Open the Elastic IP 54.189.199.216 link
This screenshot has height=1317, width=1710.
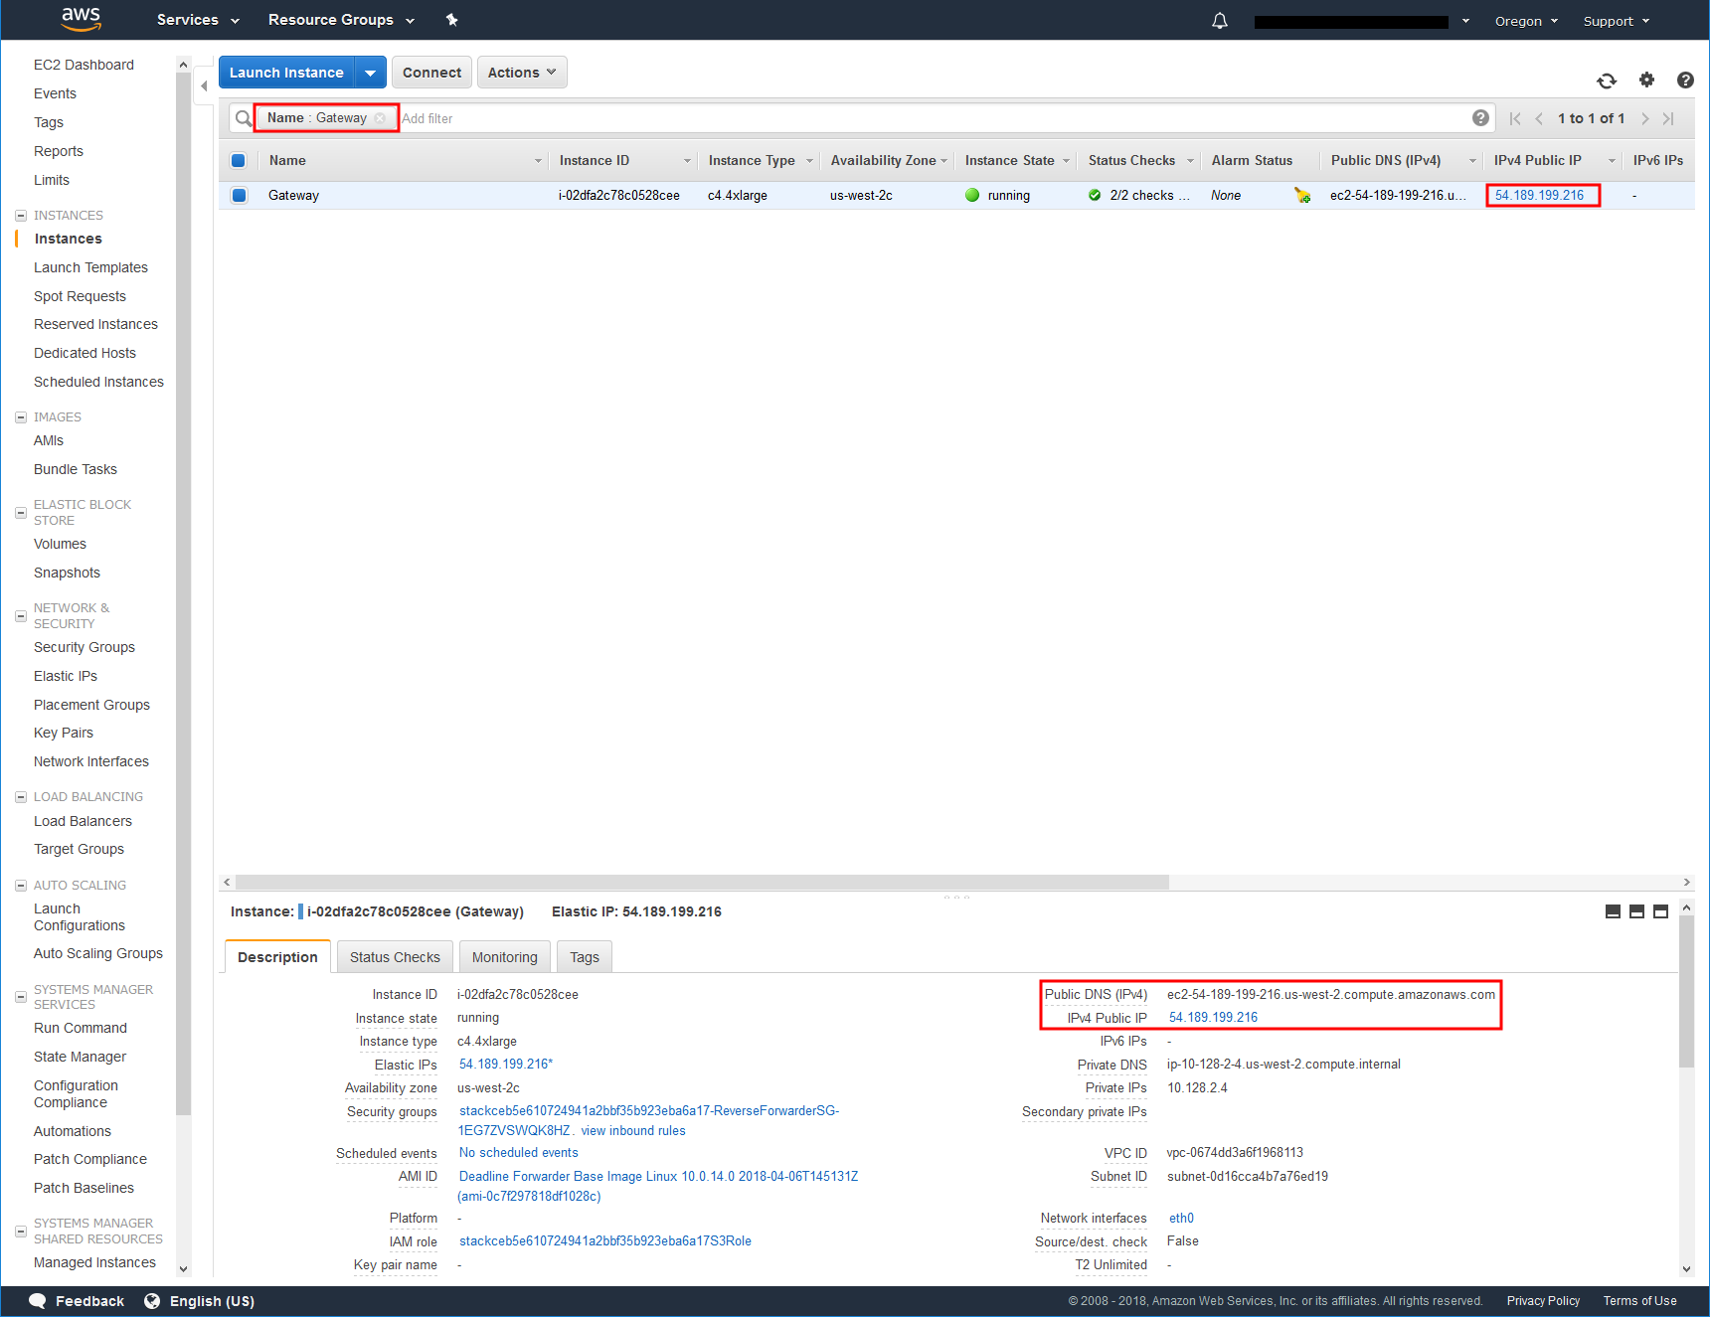click(504, 1065)
